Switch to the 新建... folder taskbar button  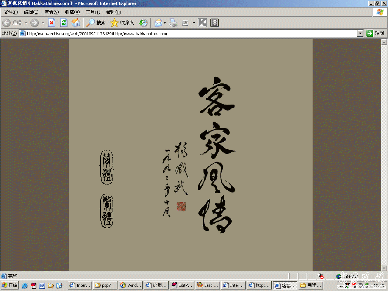311,285
